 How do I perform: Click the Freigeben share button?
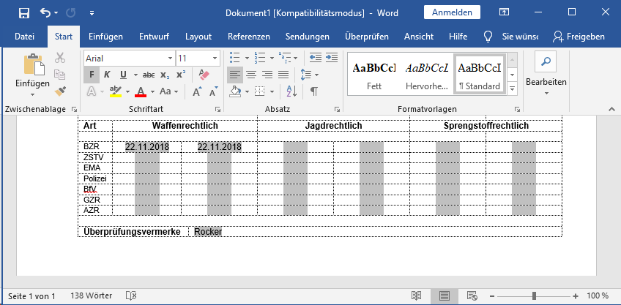click(x=579, y=37)
